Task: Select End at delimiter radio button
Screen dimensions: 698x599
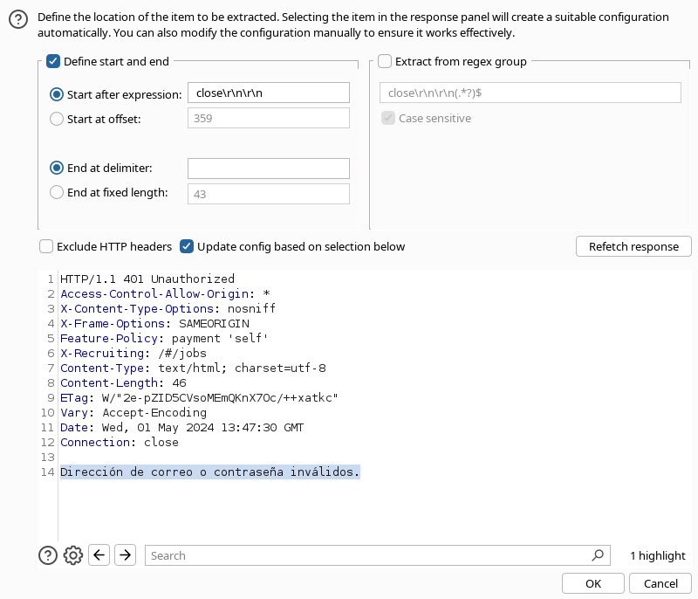Action: pos(57,168)
